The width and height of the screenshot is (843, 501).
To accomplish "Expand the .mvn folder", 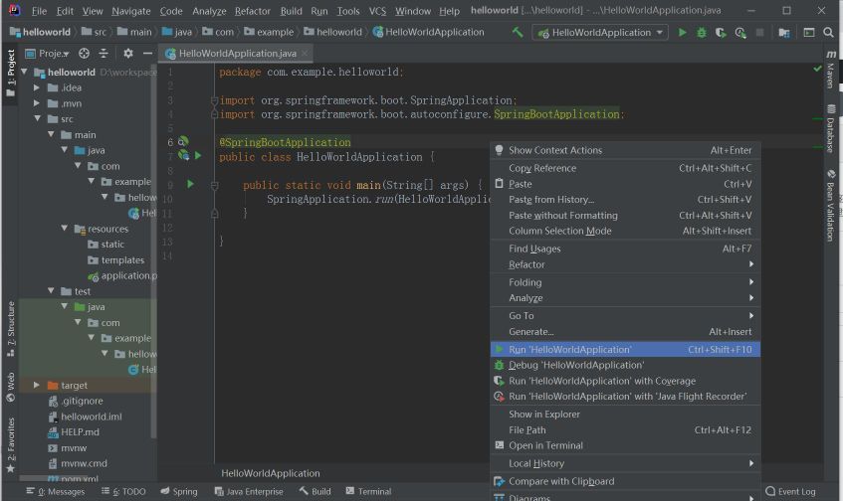I will [37, 103].
